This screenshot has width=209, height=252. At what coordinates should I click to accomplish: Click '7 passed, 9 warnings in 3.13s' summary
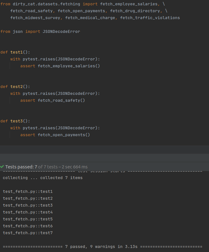[101, 247]
